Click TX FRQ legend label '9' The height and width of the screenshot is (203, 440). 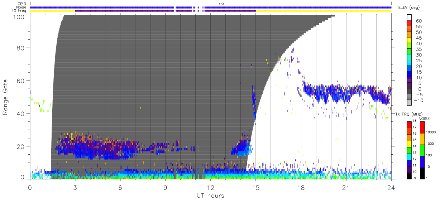[415, 178]
